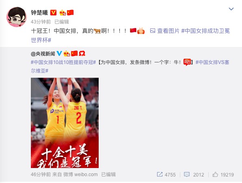Click the red heart-ribbon badge after 央视新闻
Image resolution: width=242 pixels, height=183 pixels.
coord(82,53)
